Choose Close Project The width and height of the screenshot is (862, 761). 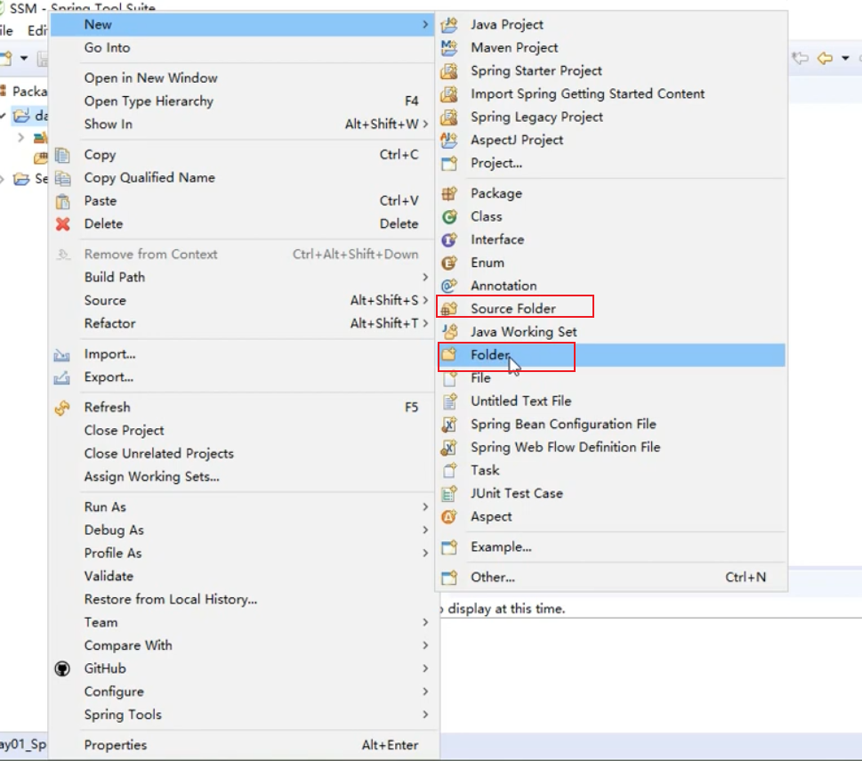click(241, 431)
